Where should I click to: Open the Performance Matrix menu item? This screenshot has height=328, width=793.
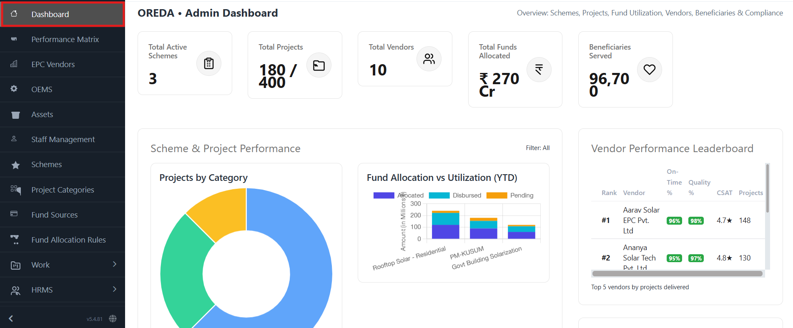(65, 39)
